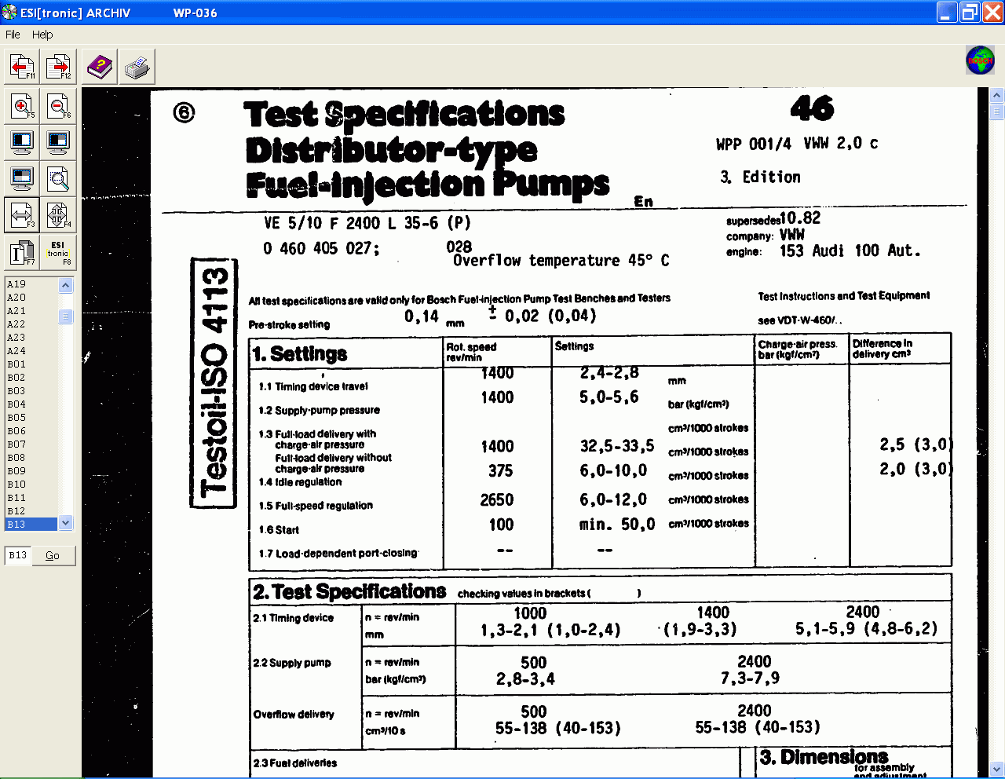The height and width of the screenshot is (779, 1005).
Task: Select page B09 in the list
Action: (x=31, y=471)
